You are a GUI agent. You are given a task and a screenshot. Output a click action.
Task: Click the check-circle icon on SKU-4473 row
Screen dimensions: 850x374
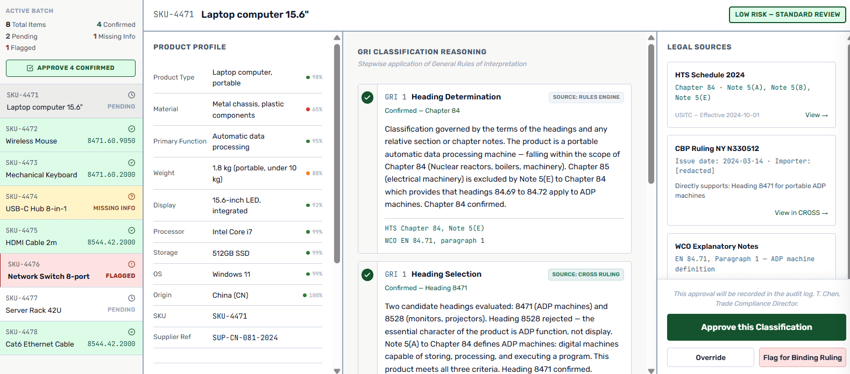(132, 163)
